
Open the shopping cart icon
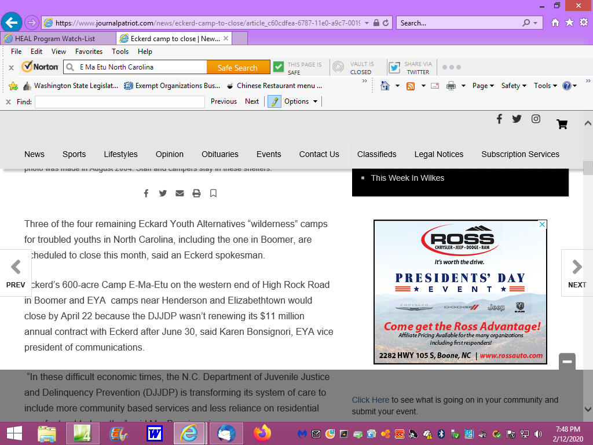click(562, 124)
